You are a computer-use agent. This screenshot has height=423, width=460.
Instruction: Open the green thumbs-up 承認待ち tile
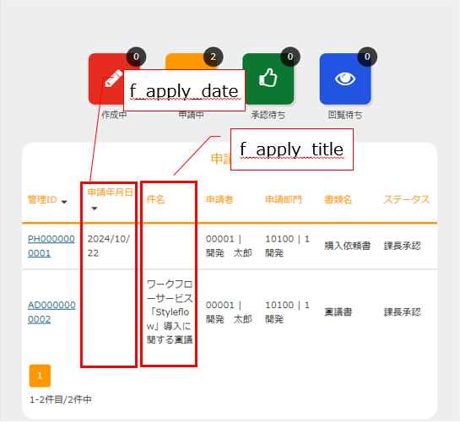coord(268,79)
